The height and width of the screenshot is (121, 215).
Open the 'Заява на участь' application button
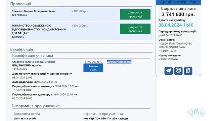click(93, 68)
